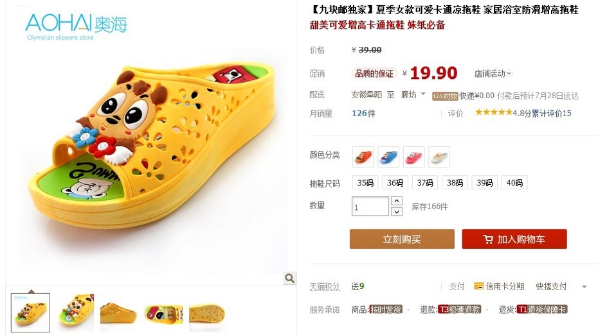
Task: Select shoe size 40码
Action: coord(514,183)
